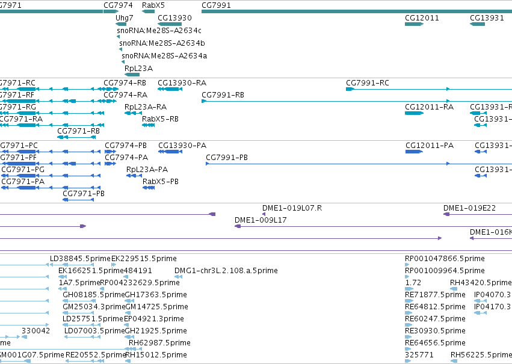Click EST GM25034.3prime
The image size is (512, 364).
[x=94, y=307]
